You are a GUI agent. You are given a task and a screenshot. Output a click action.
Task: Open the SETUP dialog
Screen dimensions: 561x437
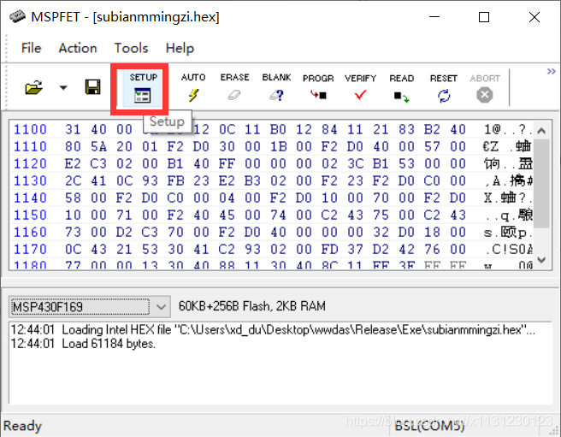coord(143,88)
